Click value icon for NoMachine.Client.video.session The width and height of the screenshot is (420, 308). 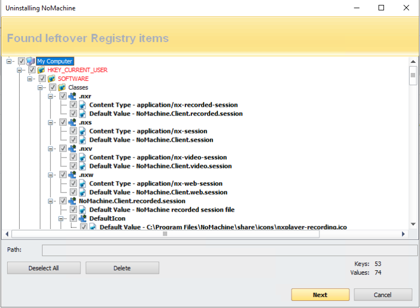pos(83,166)
